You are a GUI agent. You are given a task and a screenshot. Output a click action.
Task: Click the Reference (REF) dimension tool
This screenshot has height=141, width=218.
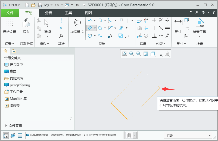(186, 36)
